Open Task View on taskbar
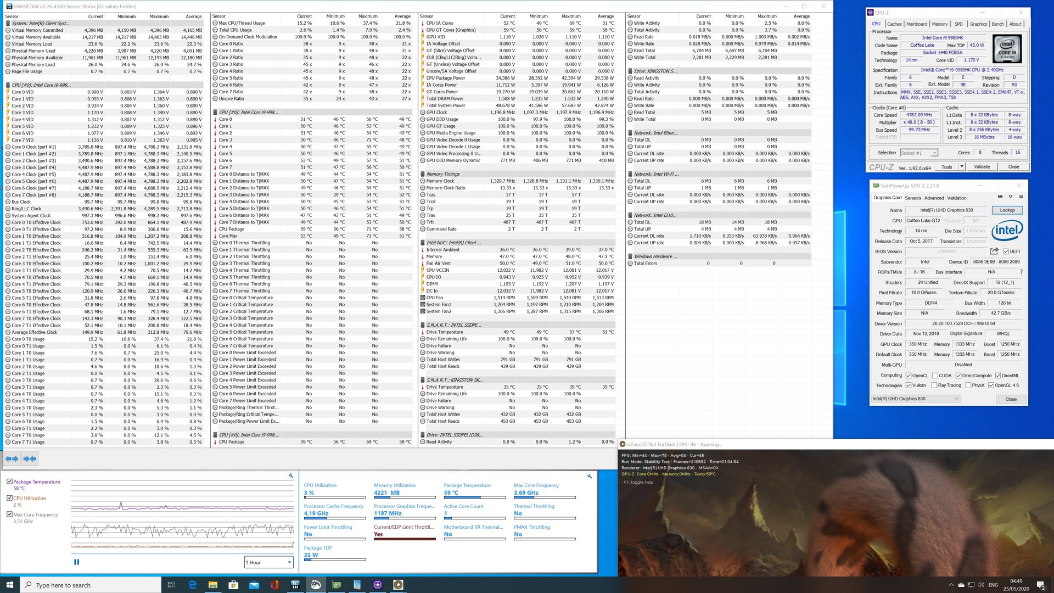 pos(171,585)
